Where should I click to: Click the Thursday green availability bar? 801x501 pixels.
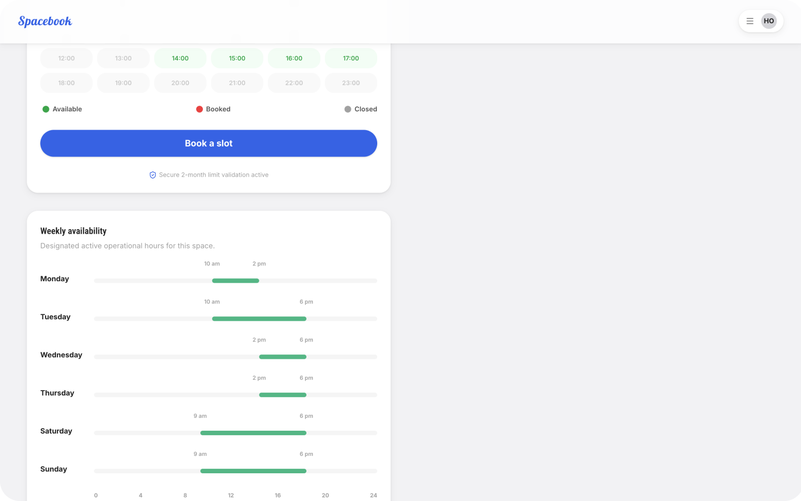[283, 395]
